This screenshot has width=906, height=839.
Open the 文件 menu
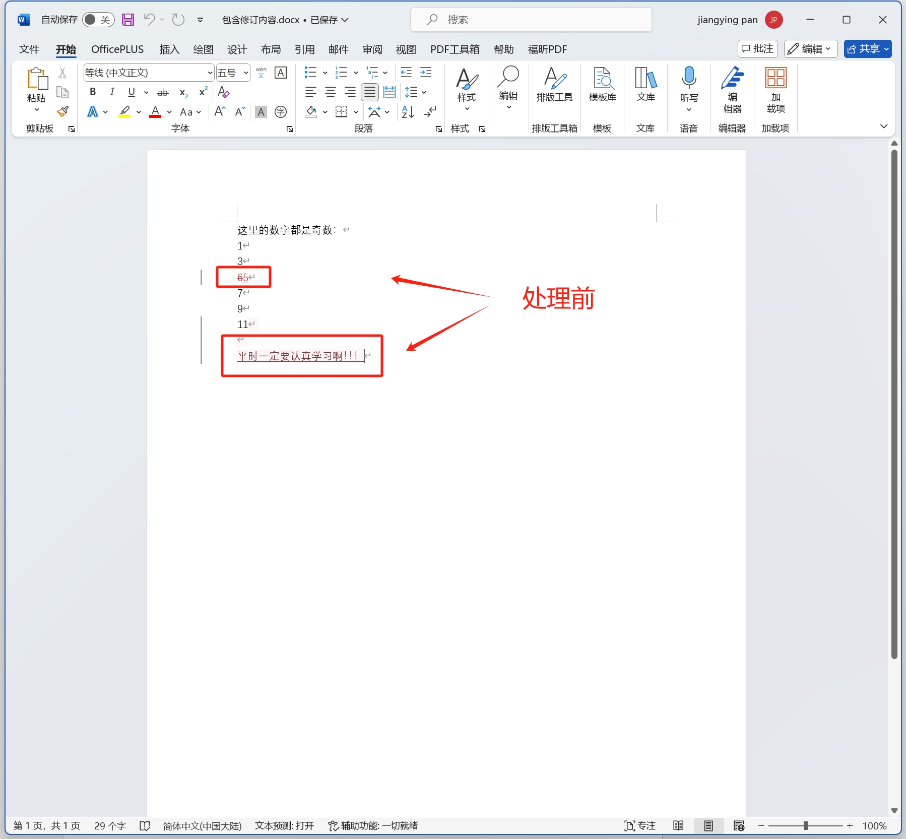29,49
